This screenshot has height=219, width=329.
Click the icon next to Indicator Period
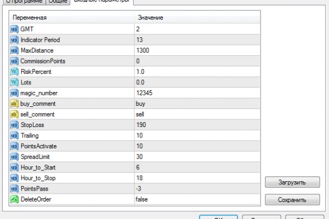tap(14, 40)
